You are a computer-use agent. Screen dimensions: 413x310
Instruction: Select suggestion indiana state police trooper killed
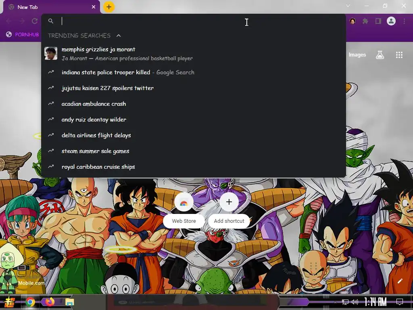coord(193,72)
